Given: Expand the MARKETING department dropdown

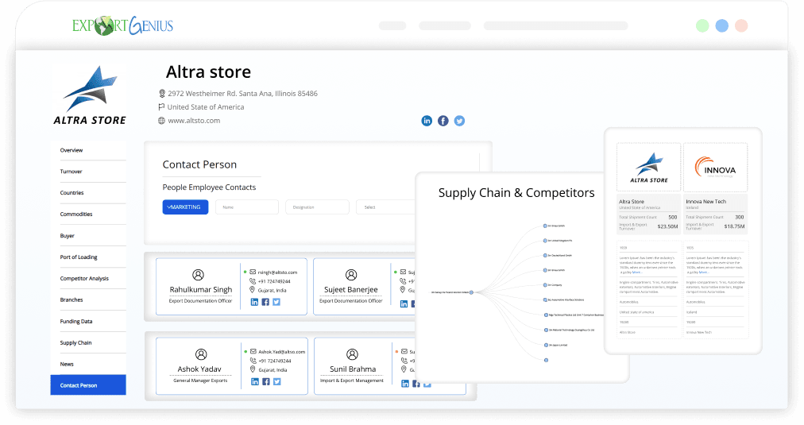Looking at the screenshot, I should click(186, 207).
